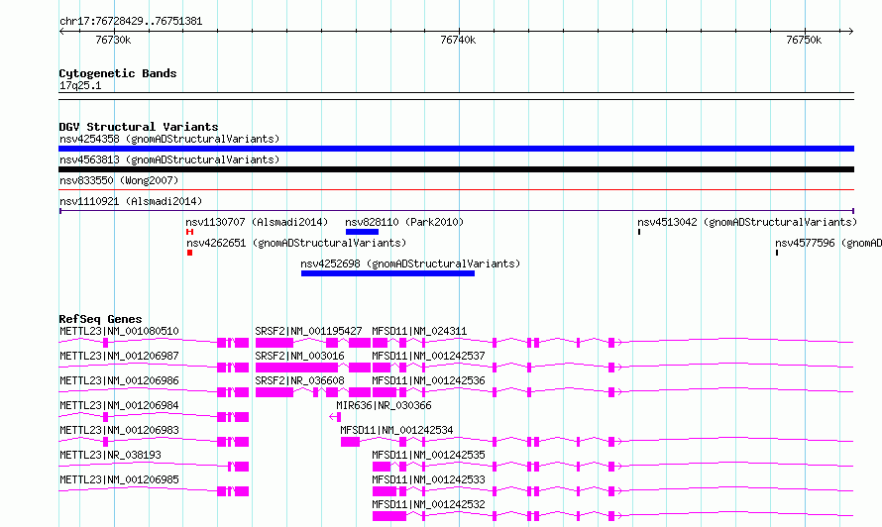
Task: Open the MIR636|NR_030366 label
Action: click(384, 405)
